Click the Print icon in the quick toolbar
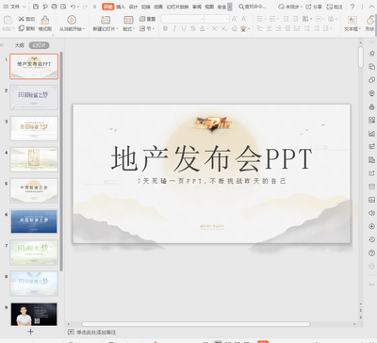 (54, 7)
